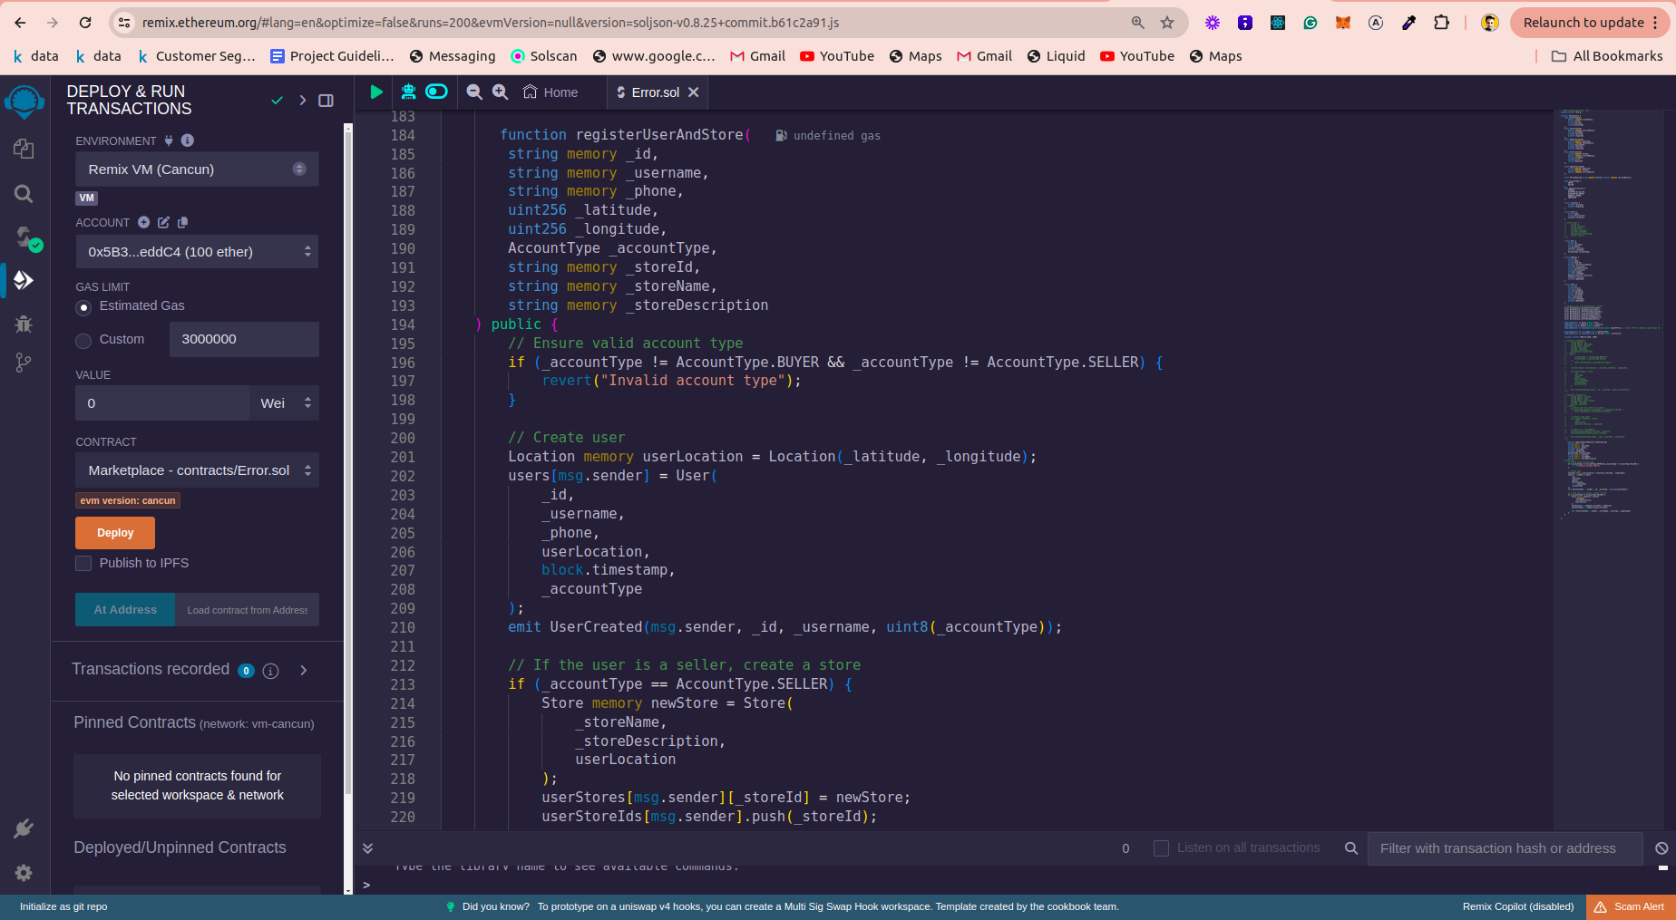Image resolution: width=1676 pixels, height=920 pixels.
Task: Toggle the AI copilot switch in editor toolbar
Action: (437, 92)
